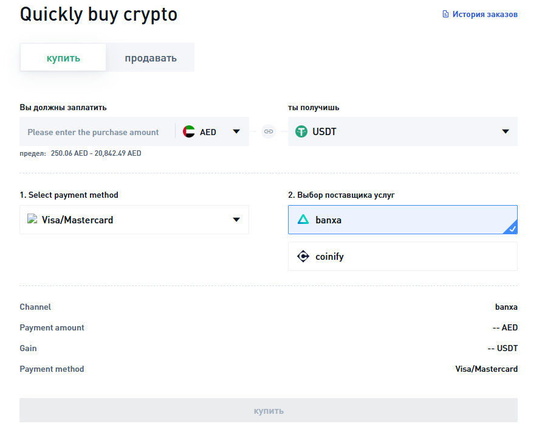Click the large купить submit button
Viewport: 539px width, 429px height.
point(269,410)
